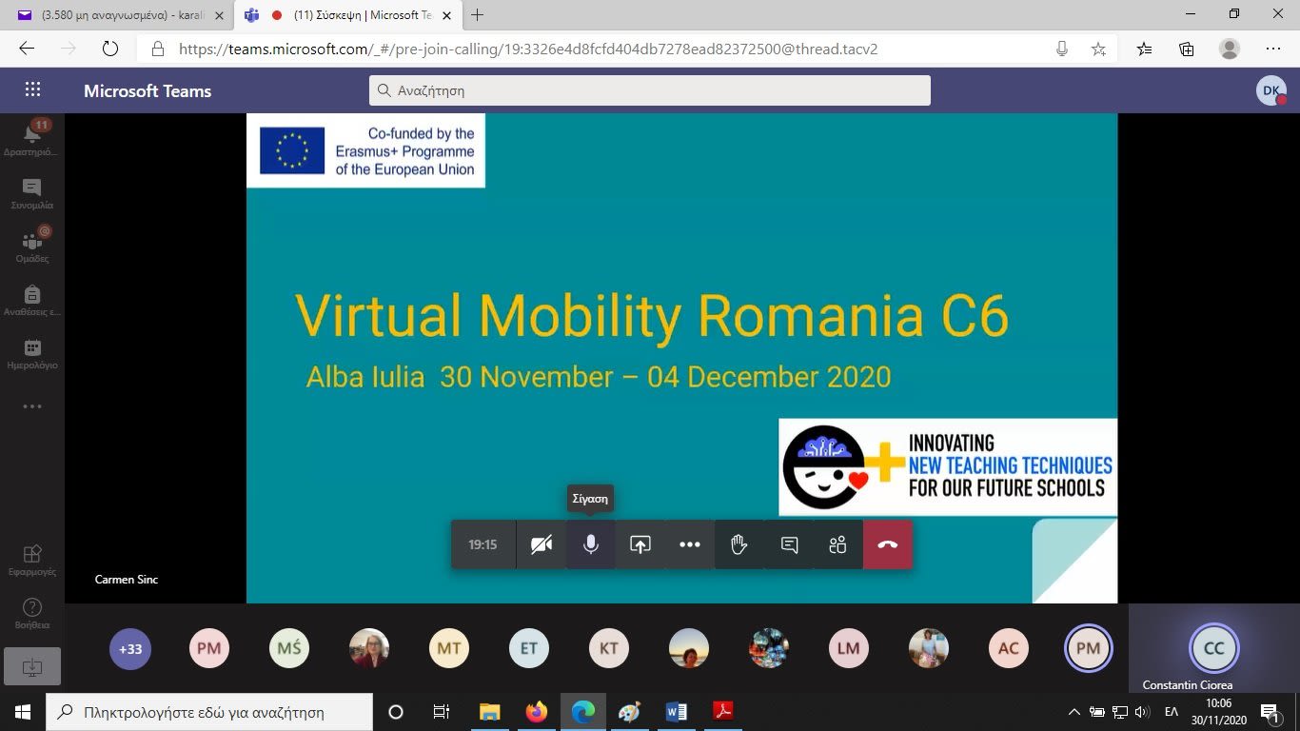Show the participants list
This screenshot has width=1300, height=731.
837,544
